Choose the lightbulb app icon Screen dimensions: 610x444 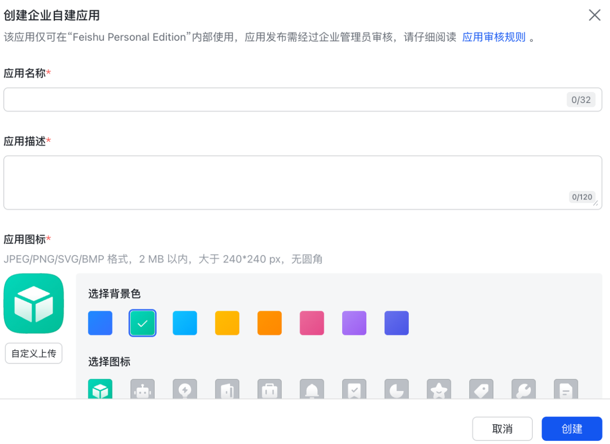185,389
